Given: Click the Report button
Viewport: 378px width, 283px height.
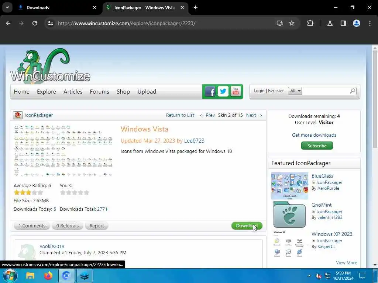Looking at the screenshot, I should pos(97,226).
